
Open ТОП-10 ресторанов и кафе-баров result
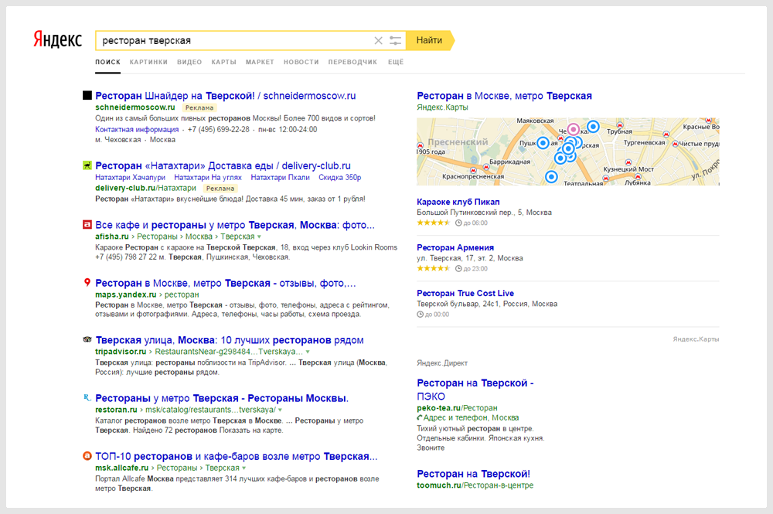click(236, 456)
